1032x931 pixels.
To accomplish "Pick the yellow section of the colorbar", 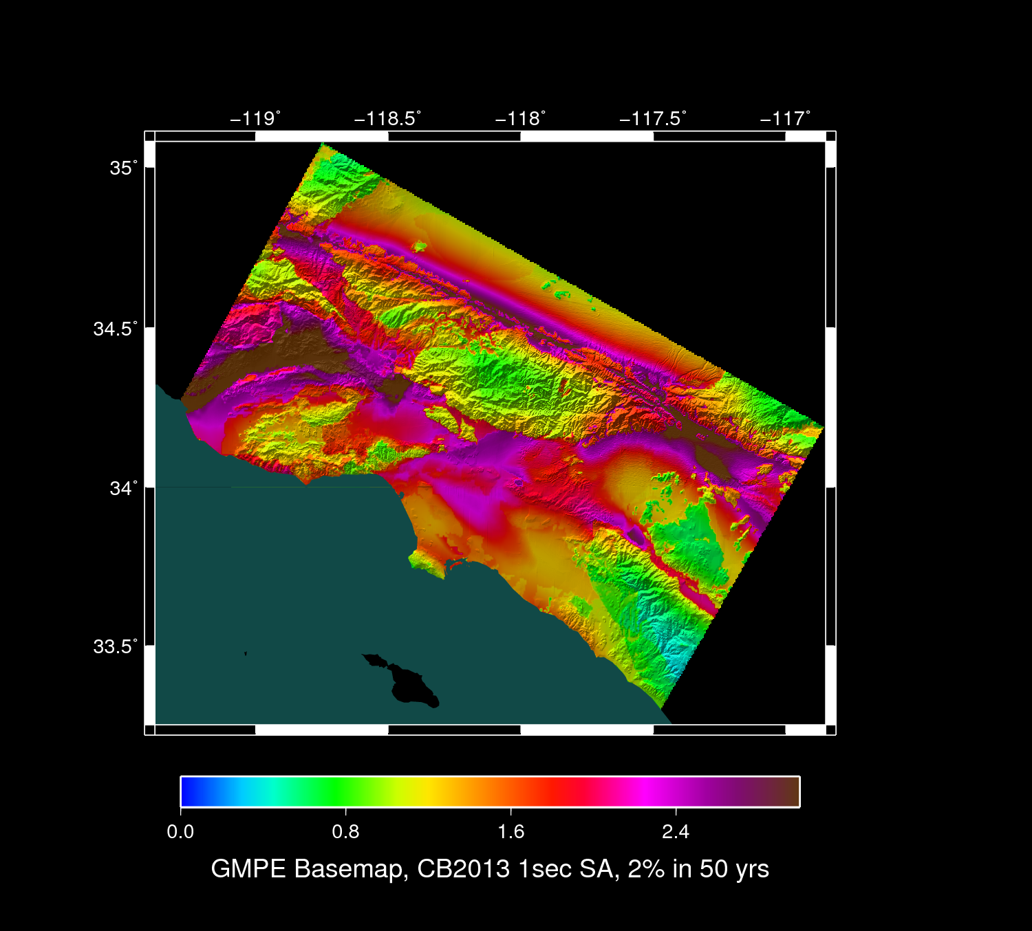I will [427, 791].
